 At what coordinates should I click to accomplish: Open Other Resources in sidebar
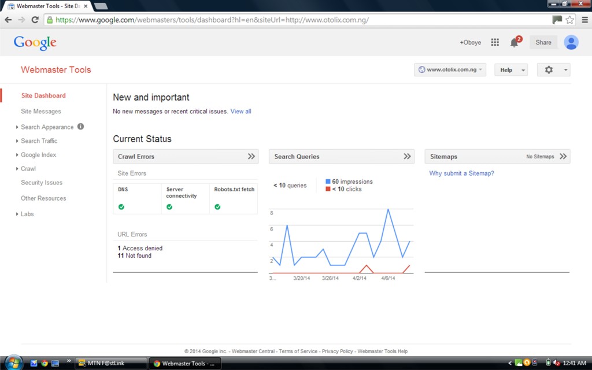tap(43, 198)
